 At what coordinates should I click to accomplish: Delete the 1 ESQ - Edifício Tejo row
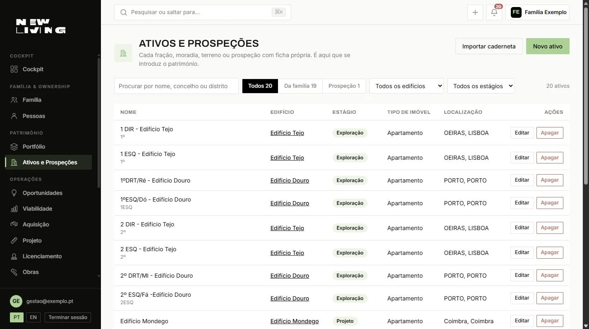[550, 158]
